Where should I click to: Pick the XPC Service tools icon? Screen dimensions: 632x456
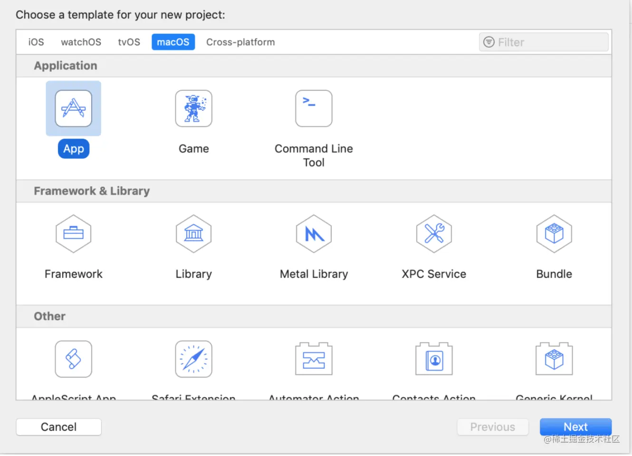434,234
